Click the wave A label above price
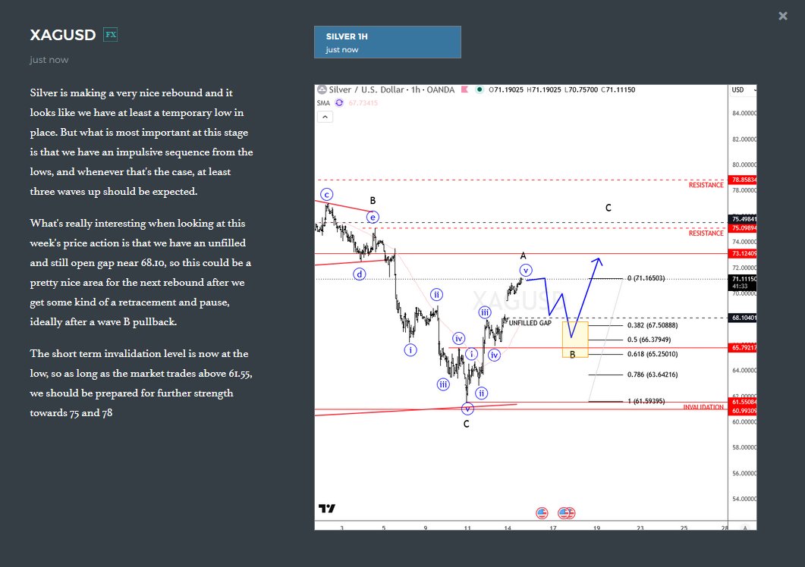 pos(524,255)
